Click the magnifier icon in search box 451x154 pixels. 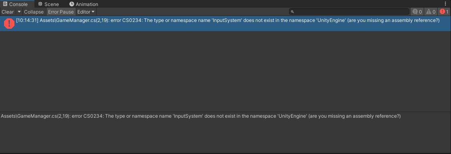pos(292,12)
